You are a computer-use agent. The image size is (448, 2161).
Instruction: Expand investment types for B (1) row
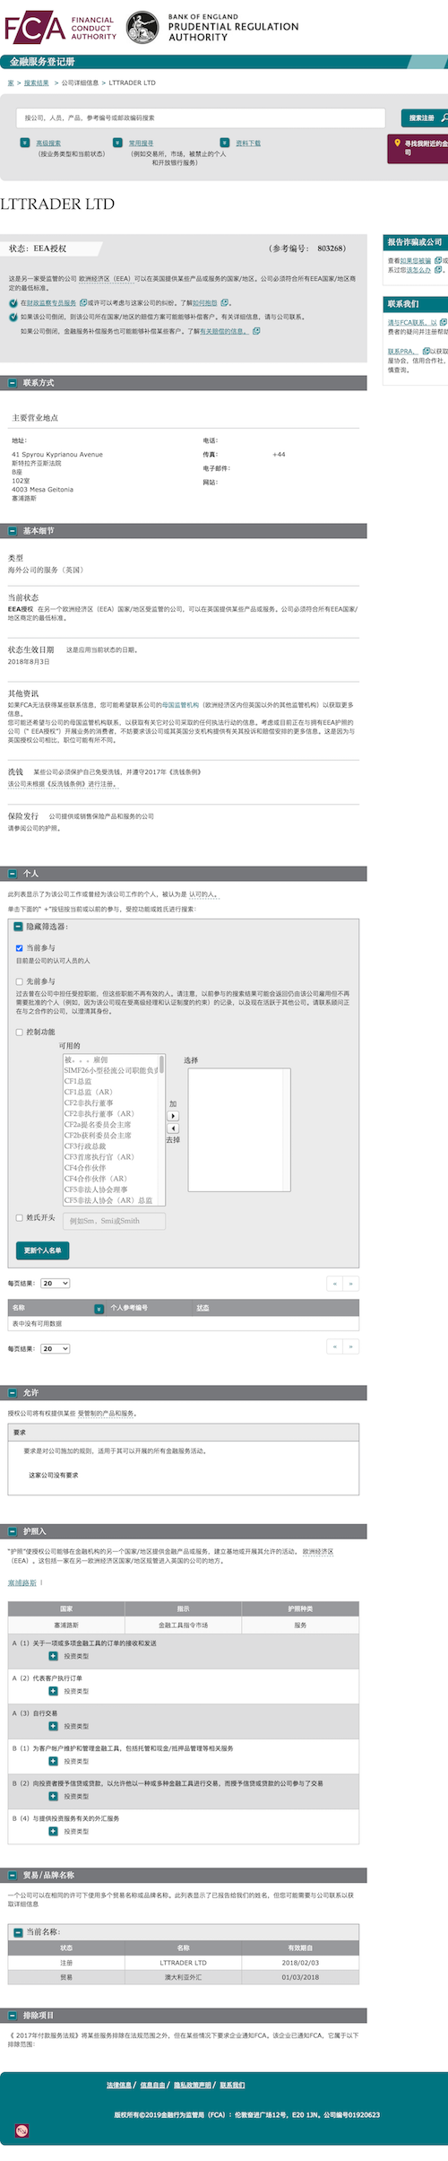54,1761
